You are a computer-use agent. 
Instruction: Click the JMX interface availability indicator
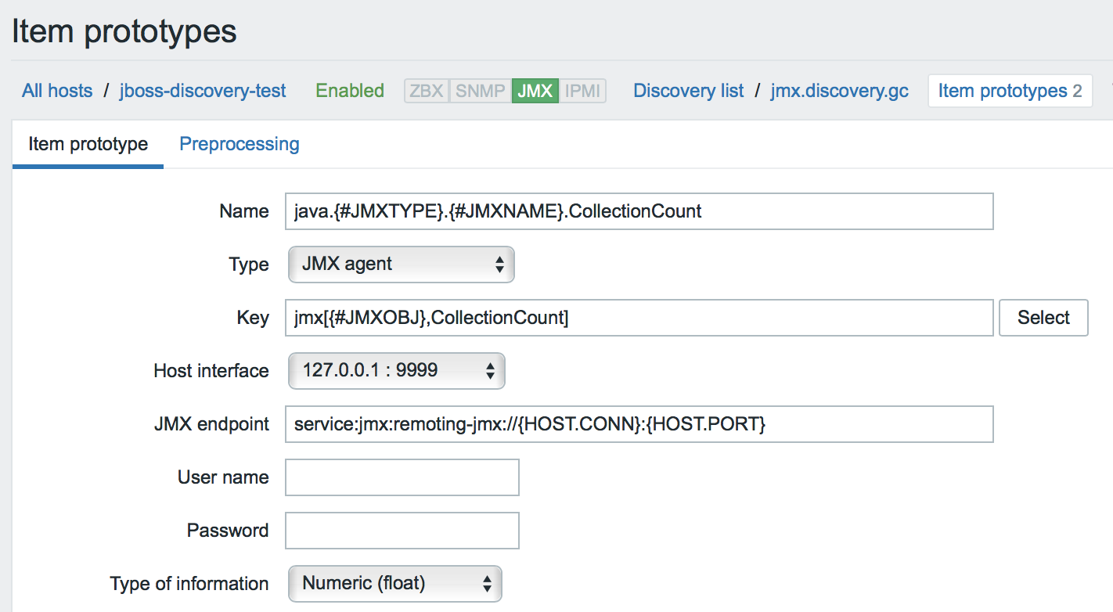[x=535, y=90]
